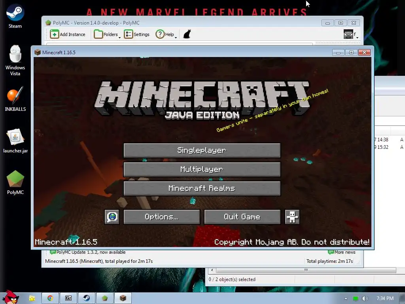
Task: Open PolyMC Settings
Action: click(136, 34)
